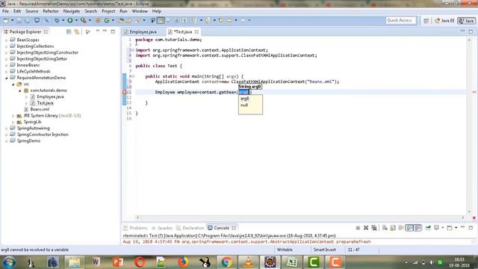Click the Quick Access search field
The image size is (478, 269).
coord(400,20)
